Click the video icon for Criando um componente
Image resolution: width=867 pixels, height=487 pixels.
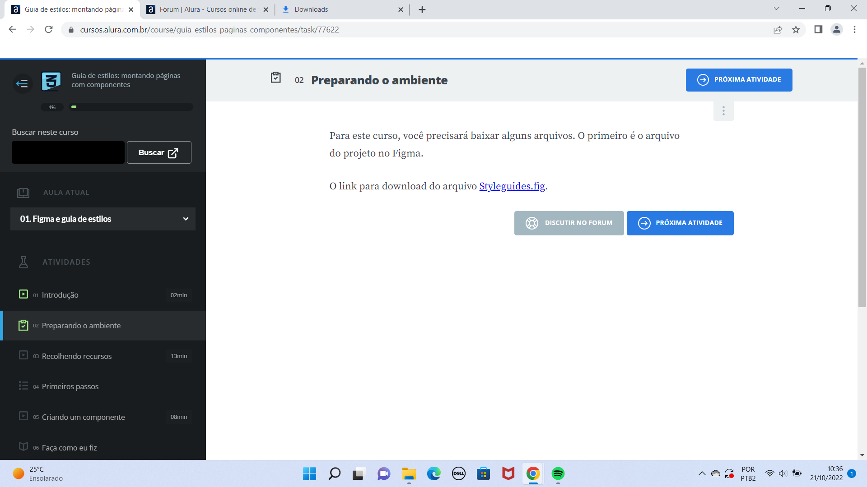pos(23,416)
